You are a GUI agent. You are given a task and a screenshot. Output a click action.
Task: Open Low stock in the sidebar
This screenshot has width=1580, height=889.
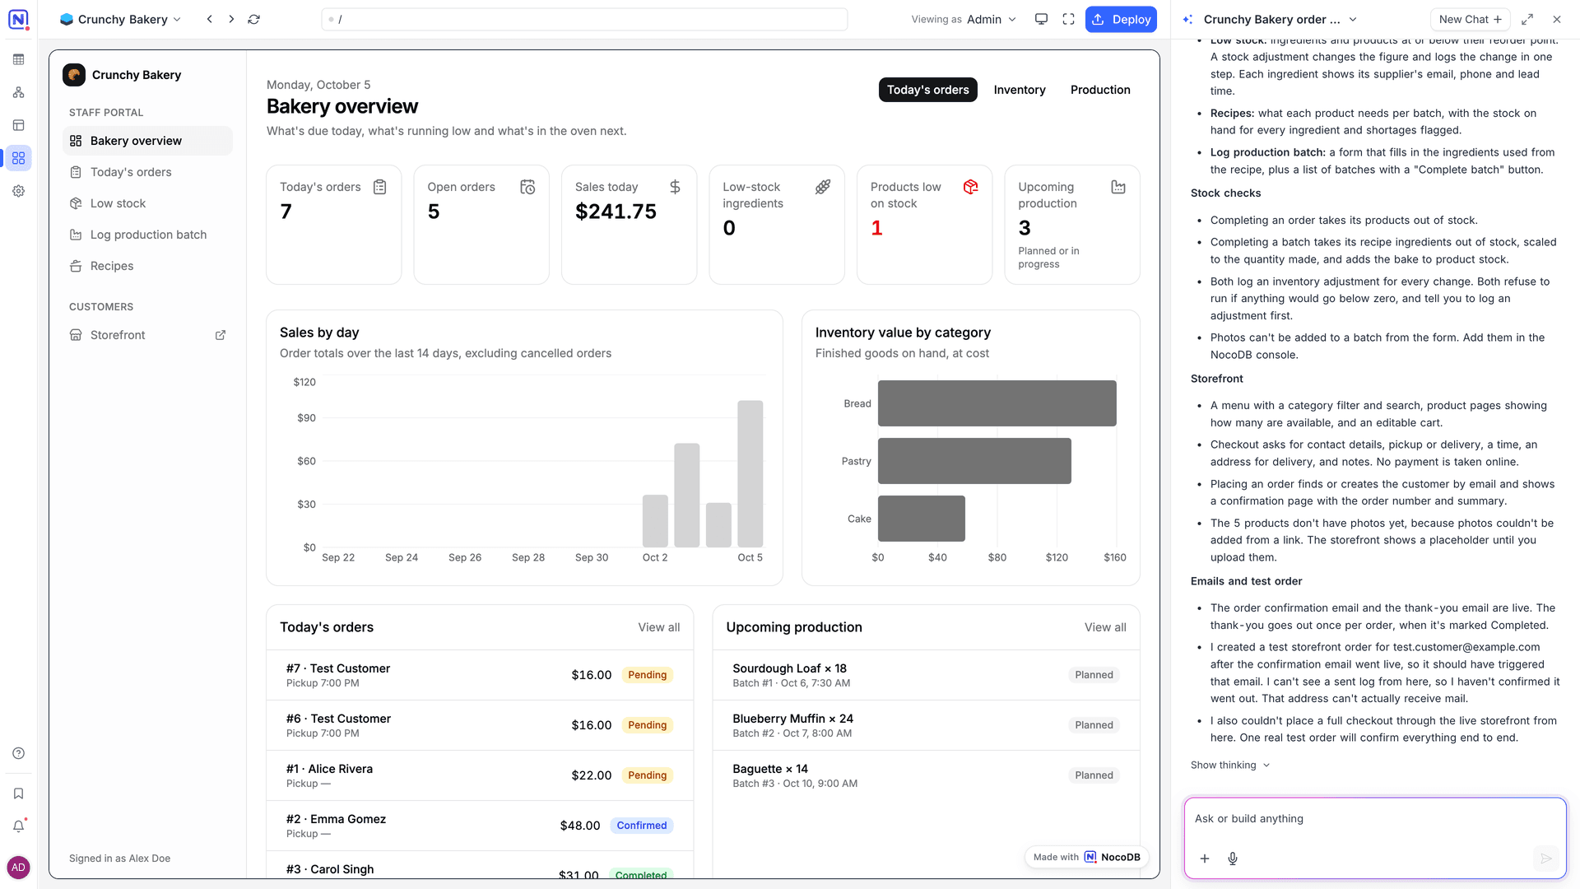147,203
